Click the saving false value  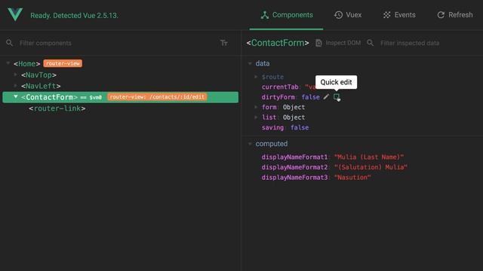click(x=300, y=127)
